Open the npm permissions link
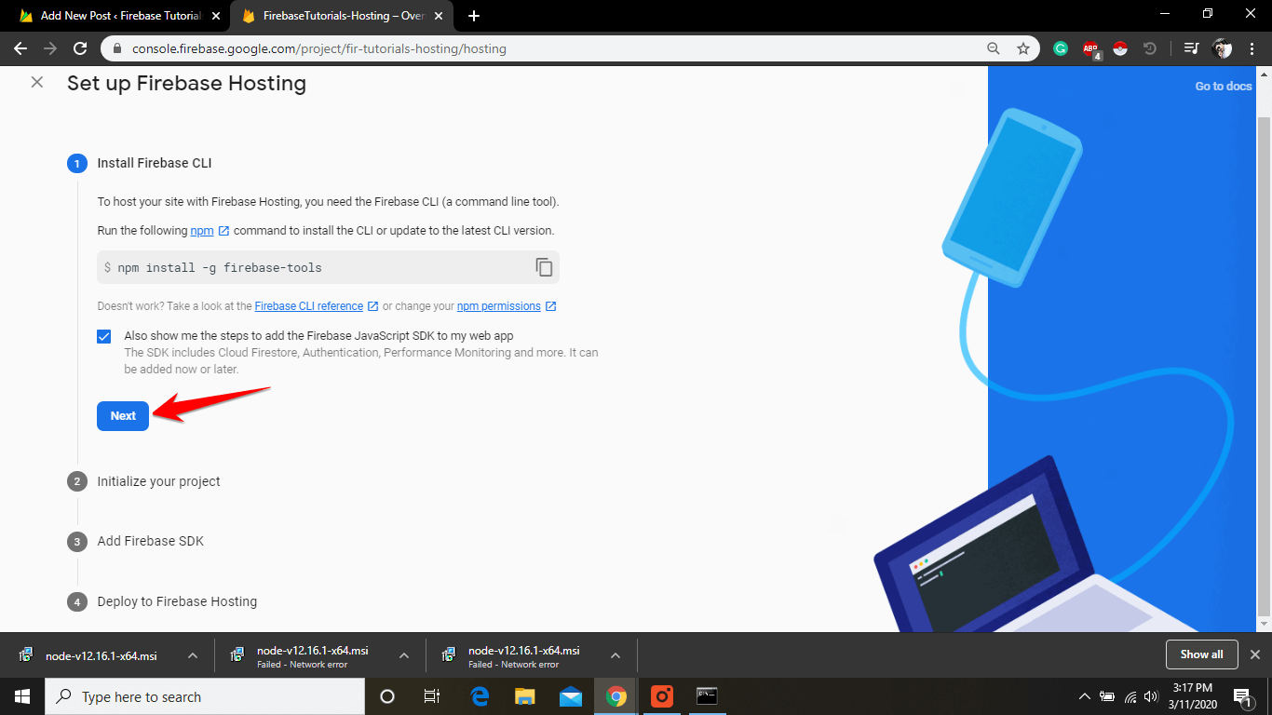This screenshot has height=715, width=1272. coord(498,306)
